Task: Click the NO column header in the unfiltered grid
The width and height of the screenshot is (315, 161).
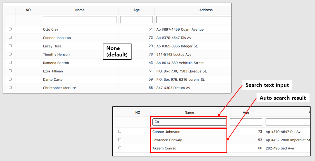Action: (x=28, y=10)
